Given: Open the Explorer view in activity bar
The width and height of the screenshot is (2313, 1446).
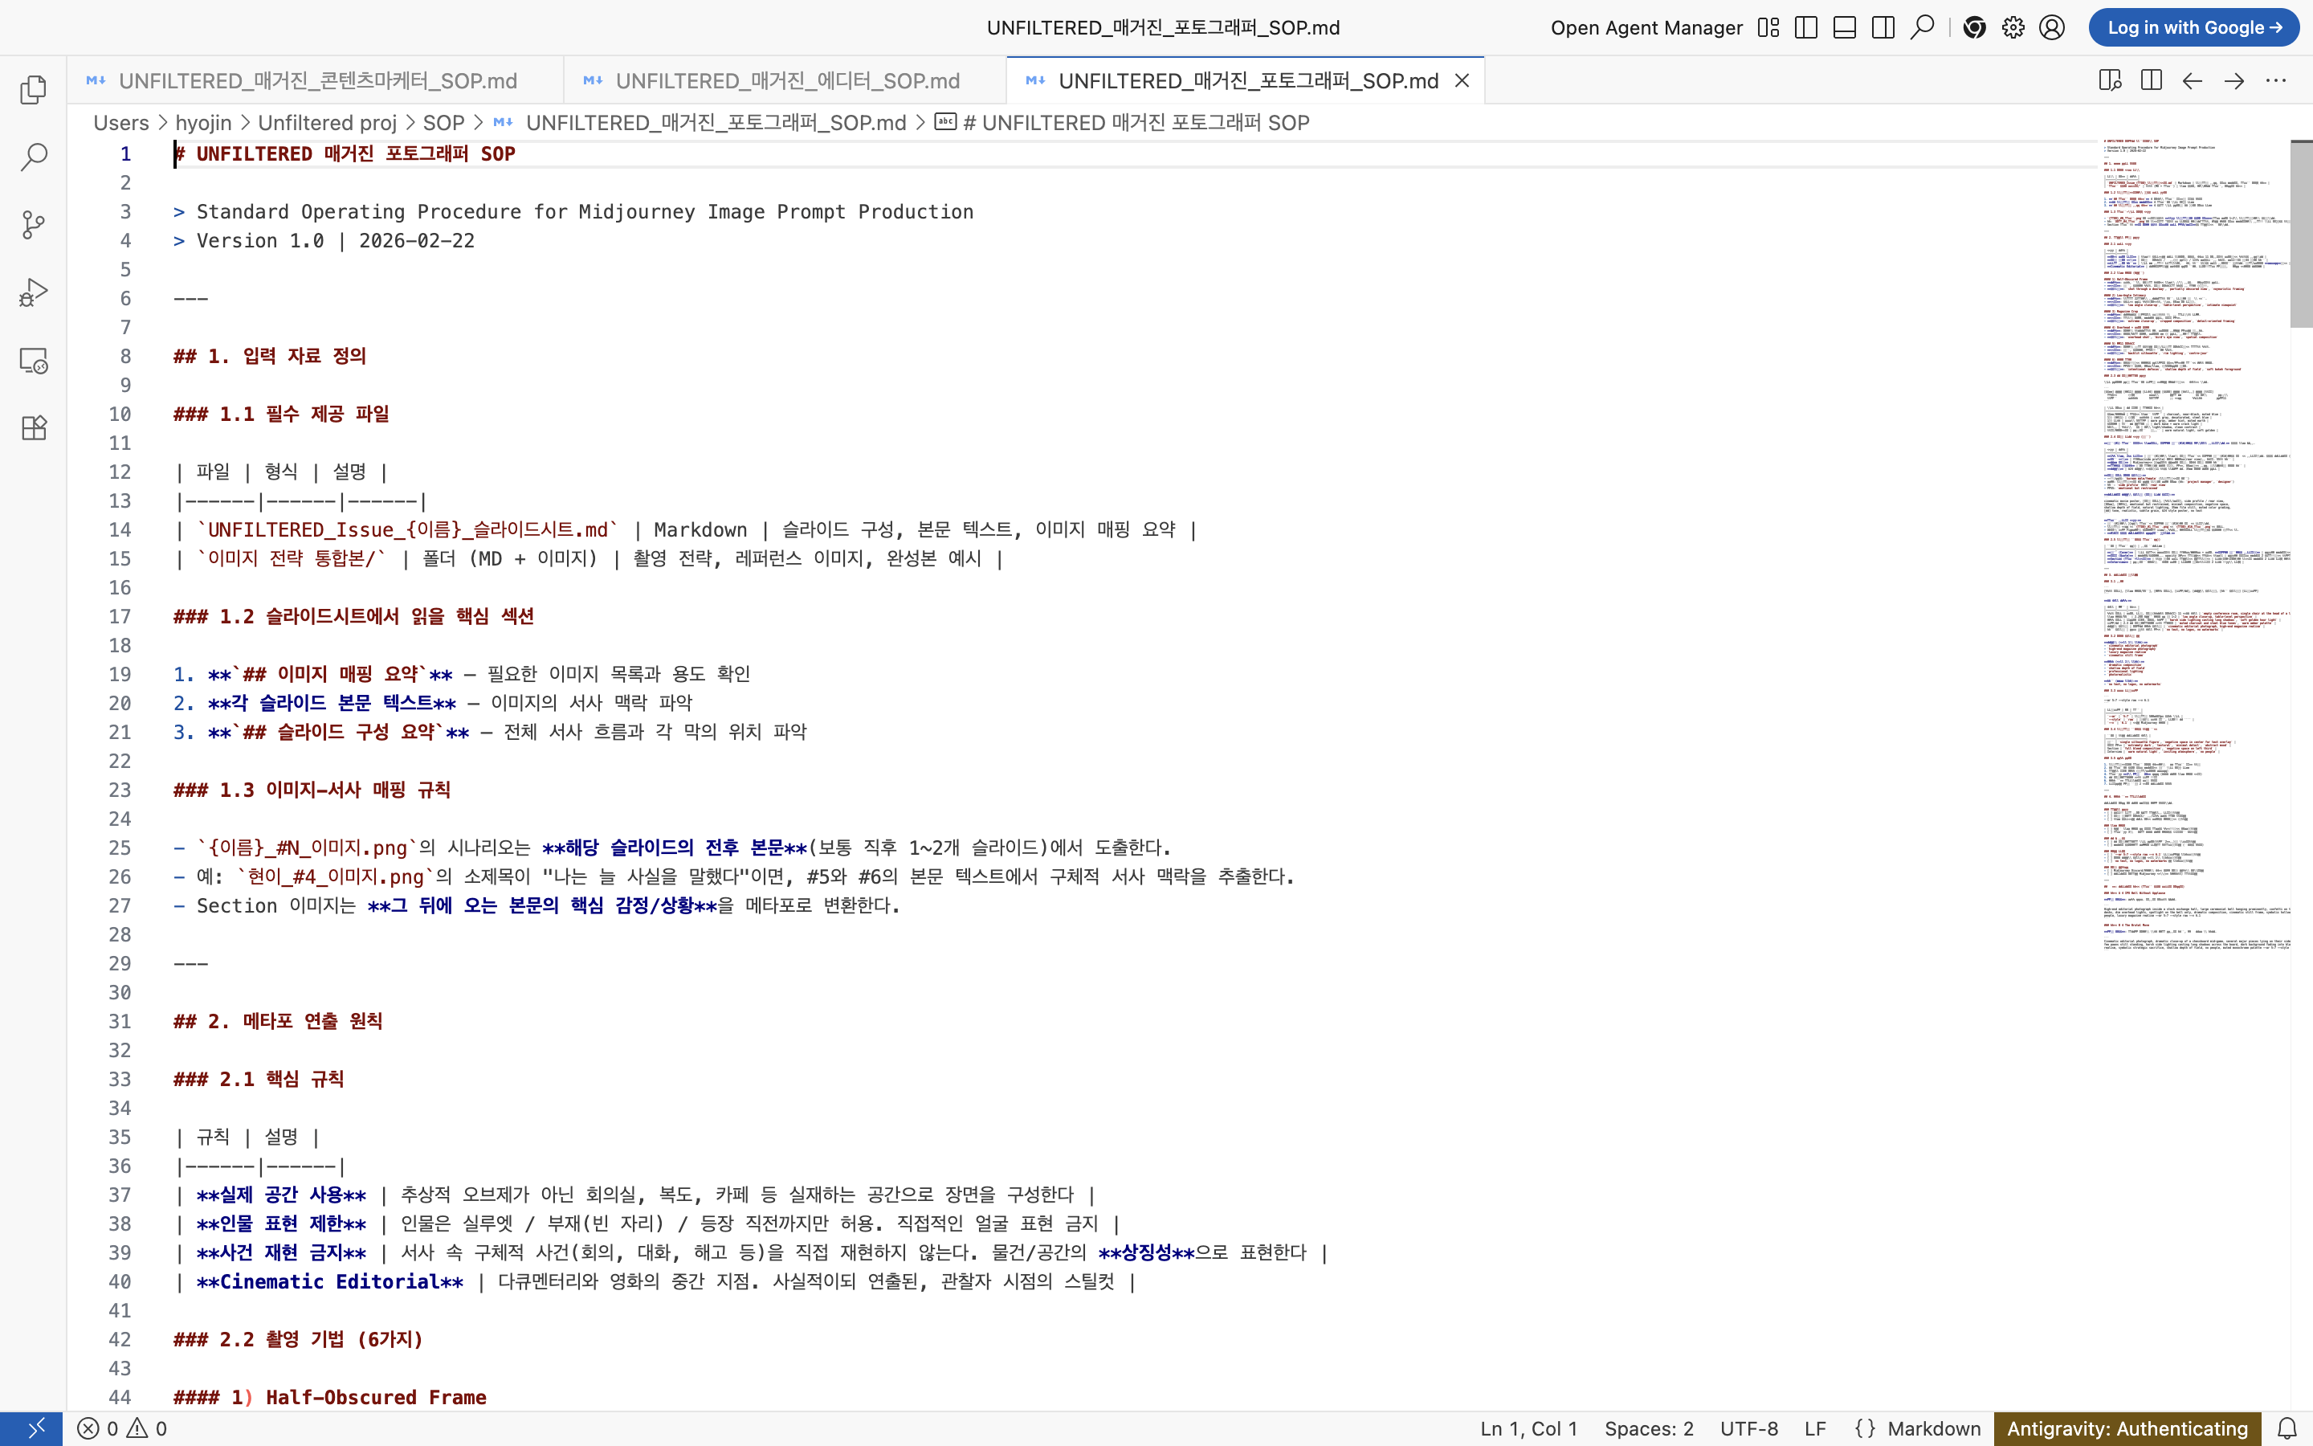Looking at the screenshot, I should tap(34, 90).
